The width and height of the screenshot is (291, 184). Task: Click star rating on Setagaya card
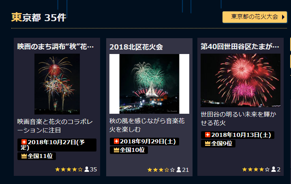[x=256, y=169]
